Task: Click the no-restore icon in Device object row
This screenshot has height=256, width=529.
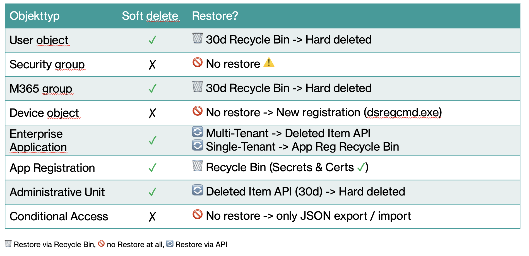Action: click(x=198, y=111)
